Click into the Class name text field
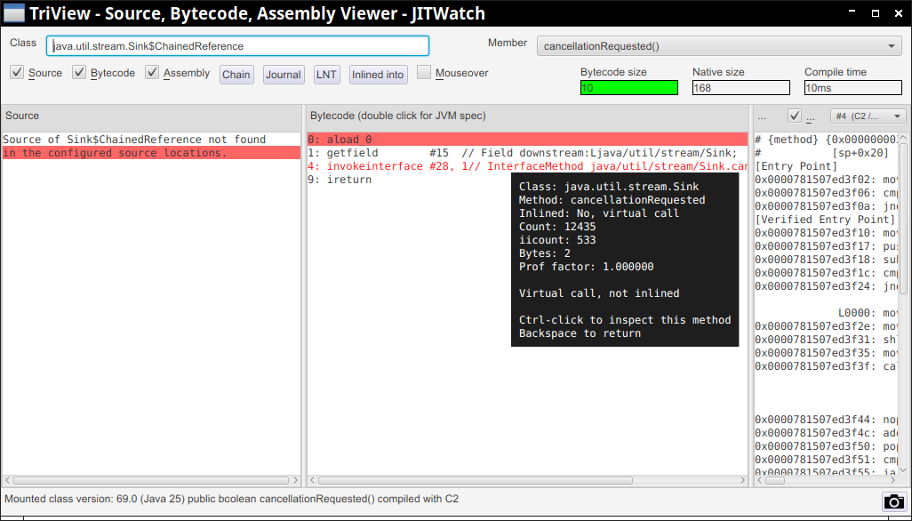Screen dimensions: 912x521 click(x=237, y=46)
